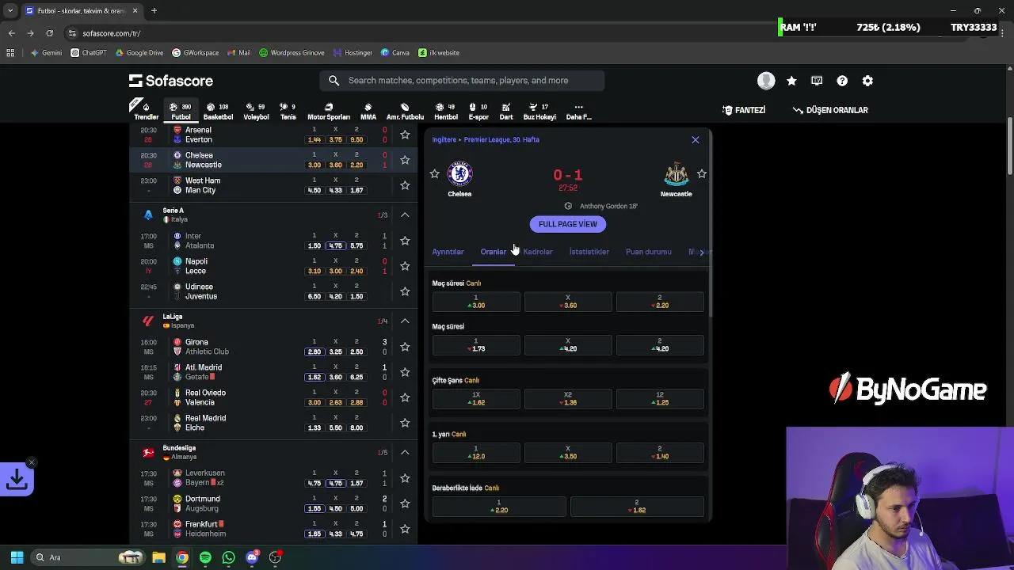Image resolution: width=1014 pixels, height=570 pixels.
Task: Favorite Chelsea team in match panel
Action: (x=434, y=173)
